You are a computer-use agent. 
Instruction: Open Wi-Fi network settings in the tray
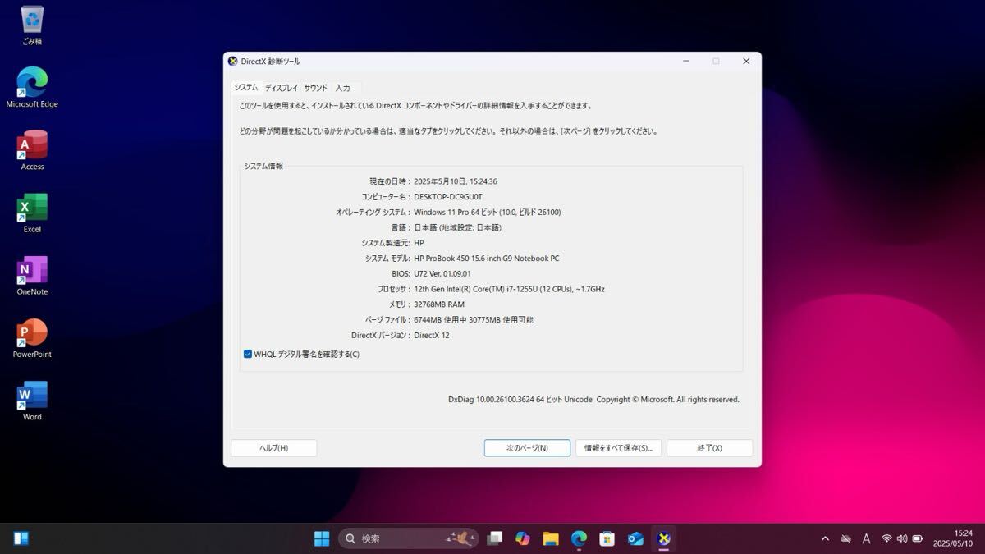click(x=886, y=538)
